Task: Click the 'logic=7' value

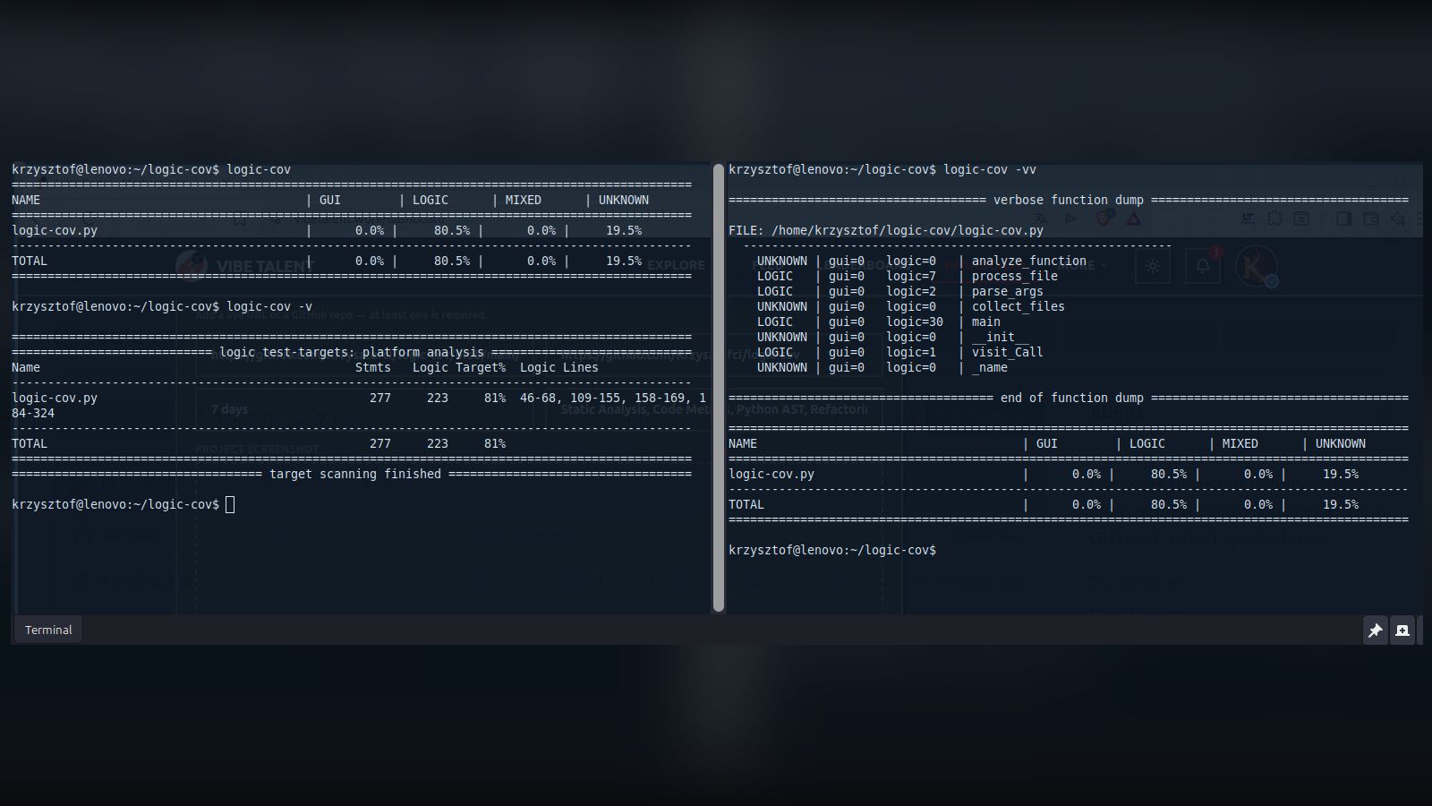Action: (911, 276)
